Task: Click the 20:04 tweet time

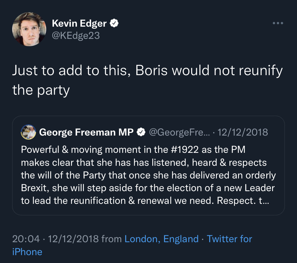Action: [x=26, y=239]
